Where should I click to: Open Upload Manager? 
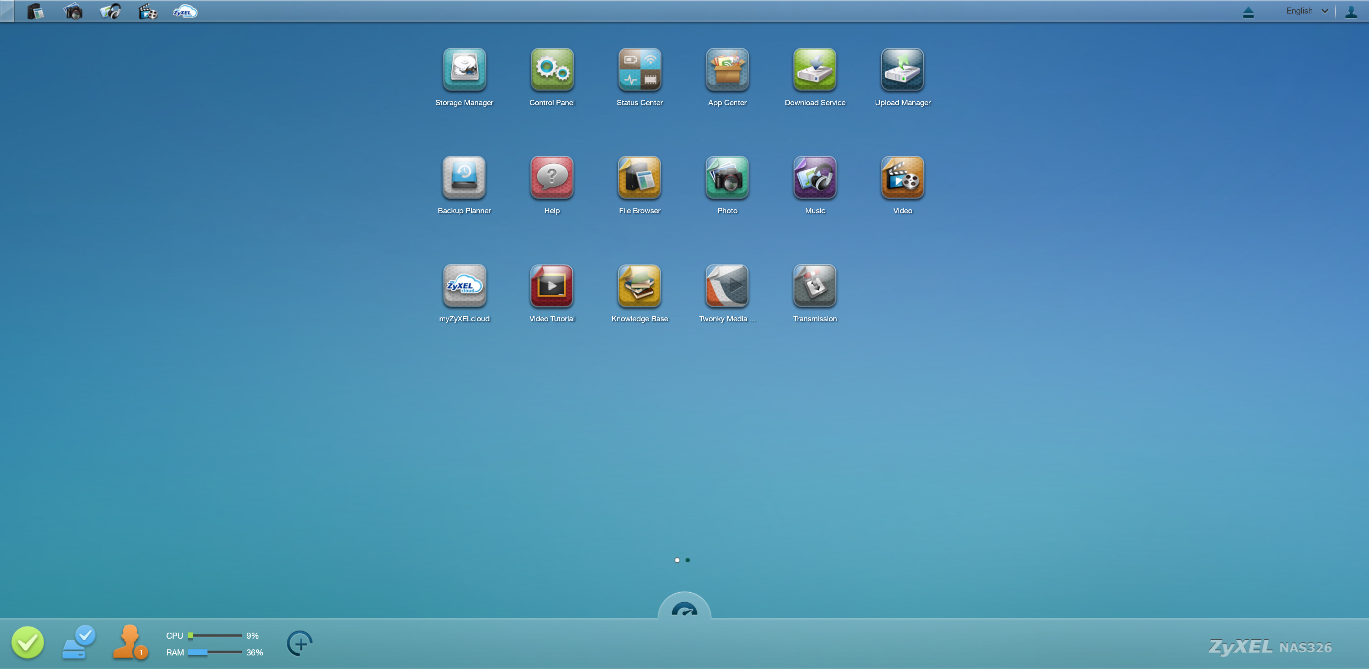902,70
